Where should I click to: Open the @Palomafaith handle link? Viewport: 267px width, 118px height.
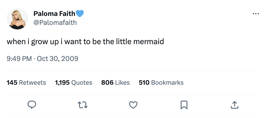55,23
